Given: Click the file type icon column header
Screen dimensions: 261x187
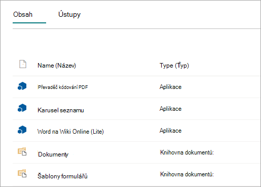Looking at the screenshot, I should tap(23, 64).
